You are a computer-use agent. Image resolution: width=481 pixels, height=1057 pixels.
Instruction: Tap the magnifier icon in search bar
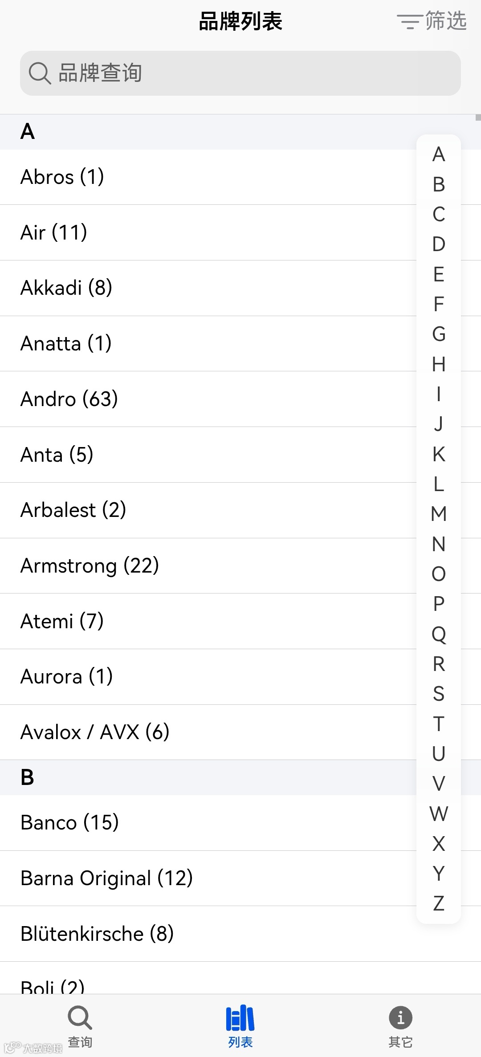pyautogui.click(x=40, y=73)
